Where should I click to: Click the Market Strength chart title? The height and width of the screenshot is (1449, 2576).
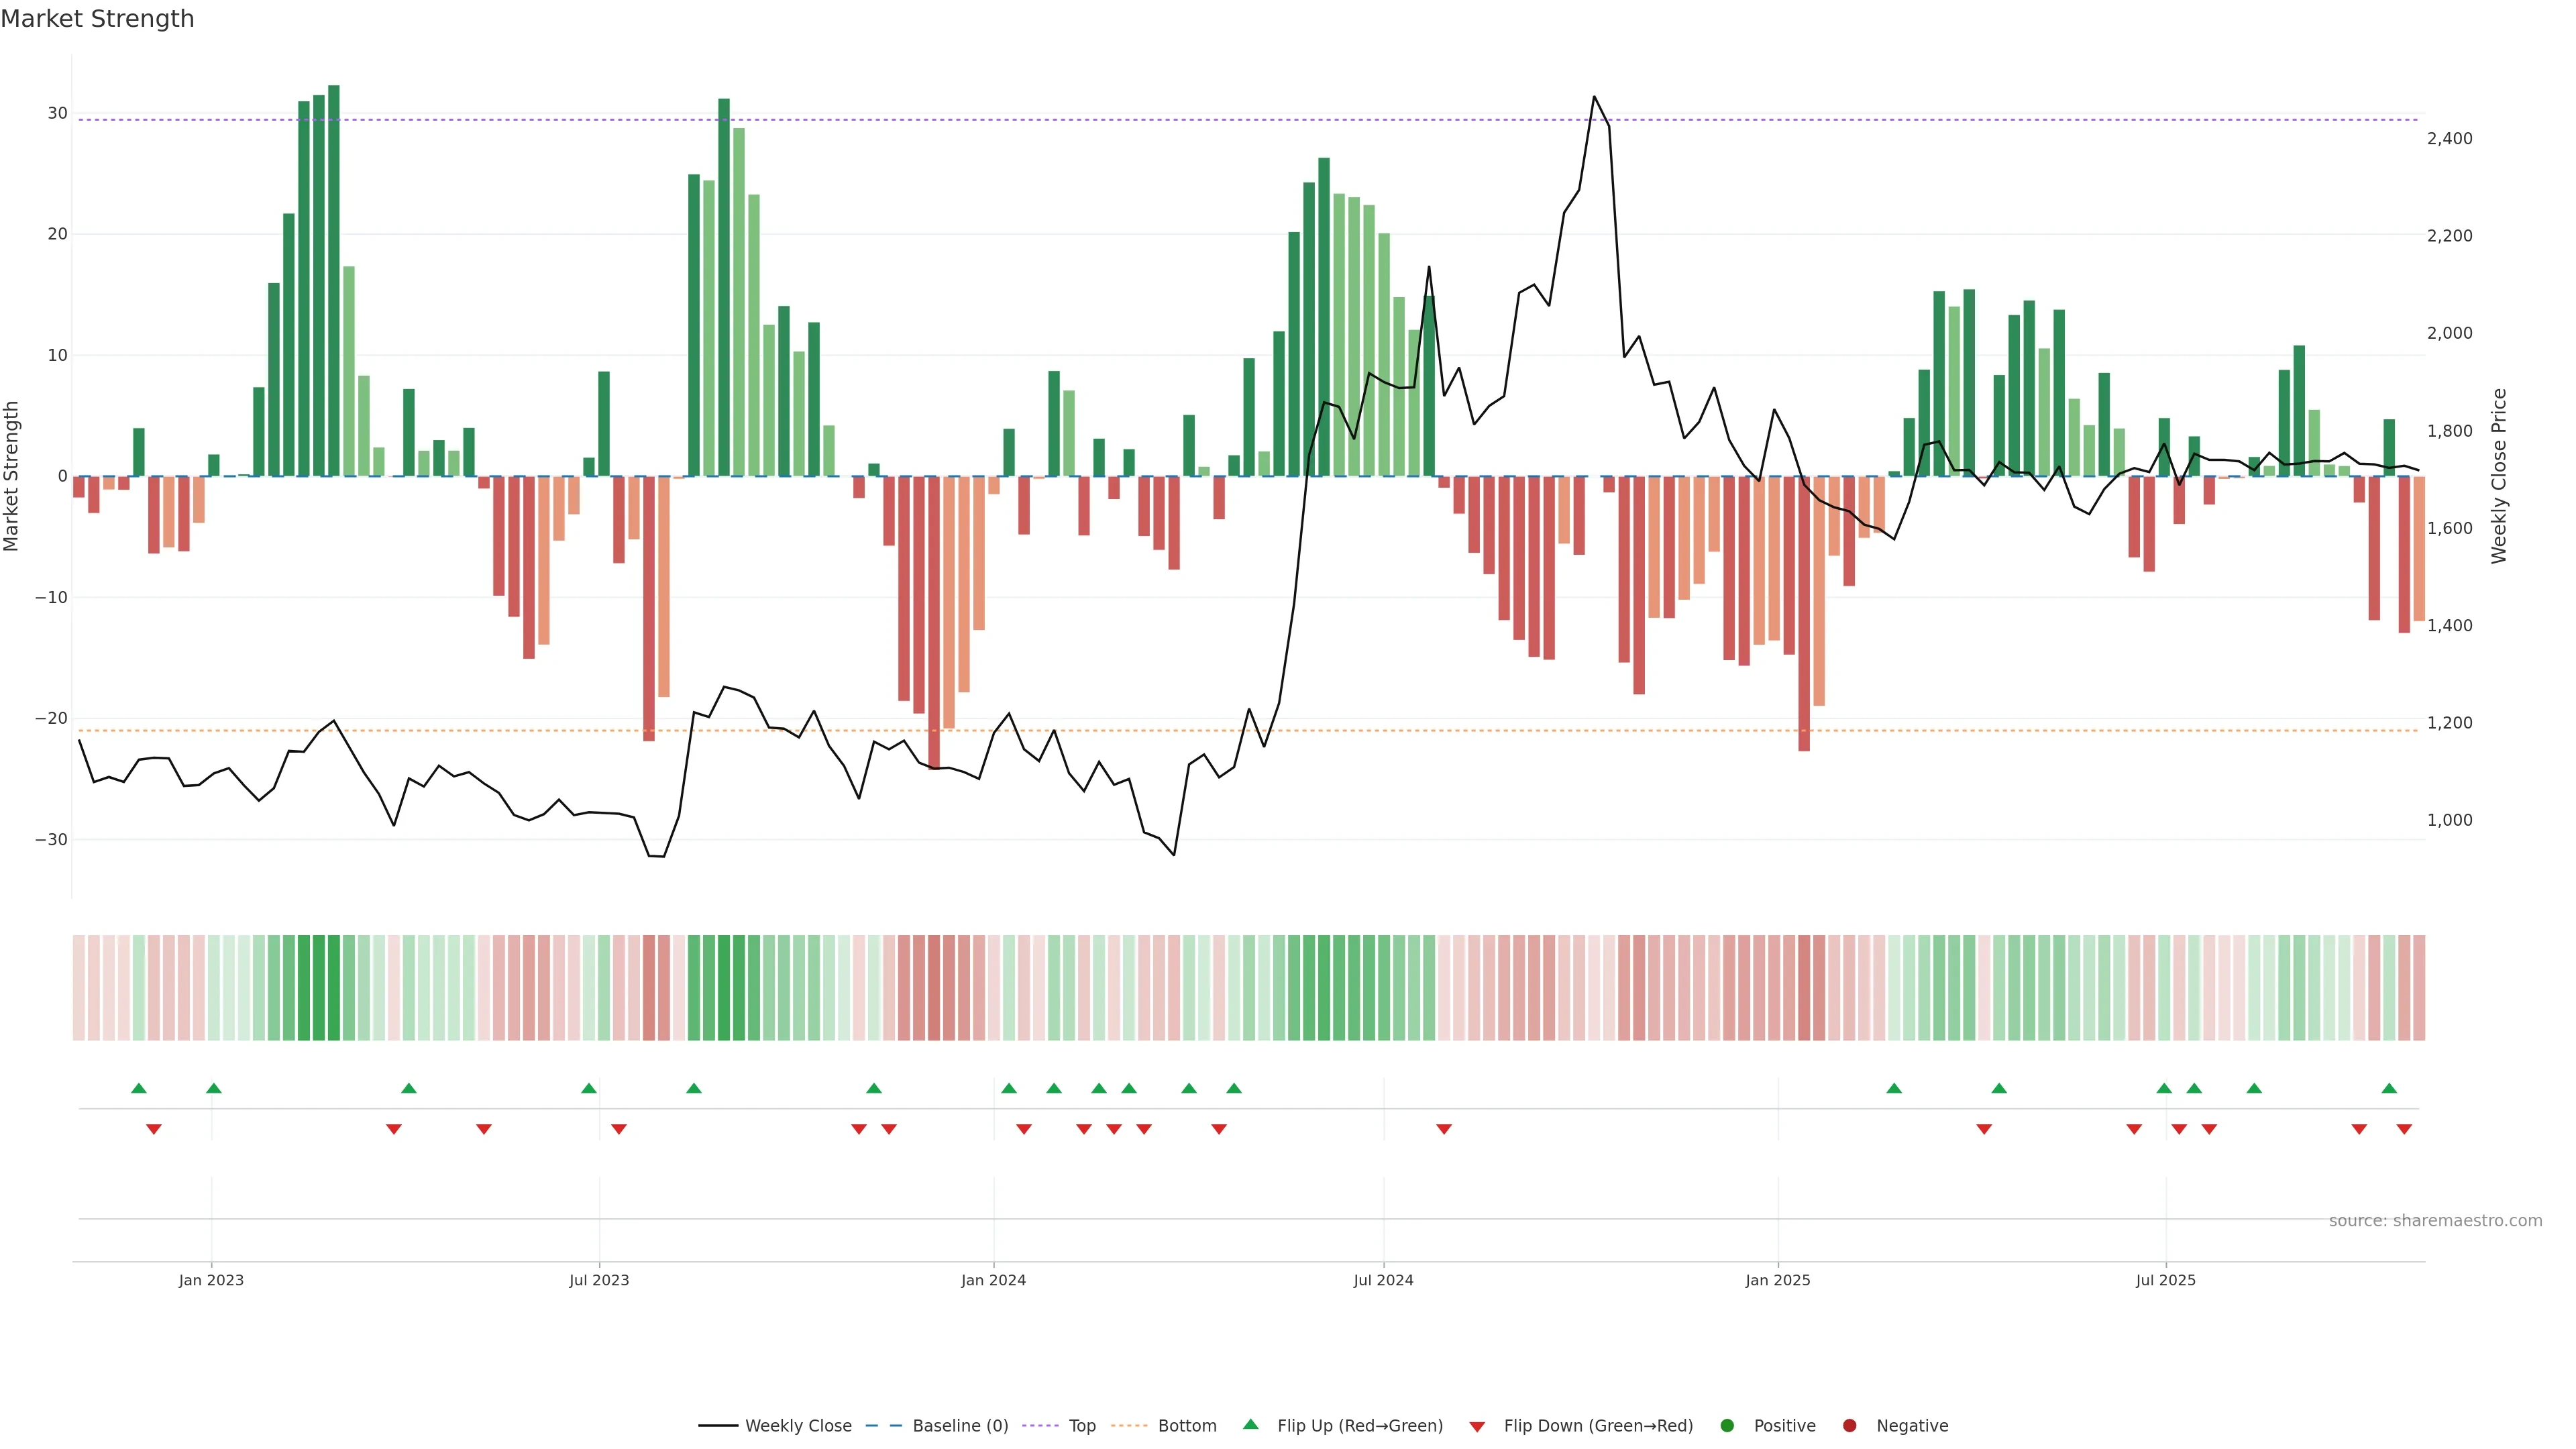97,19
